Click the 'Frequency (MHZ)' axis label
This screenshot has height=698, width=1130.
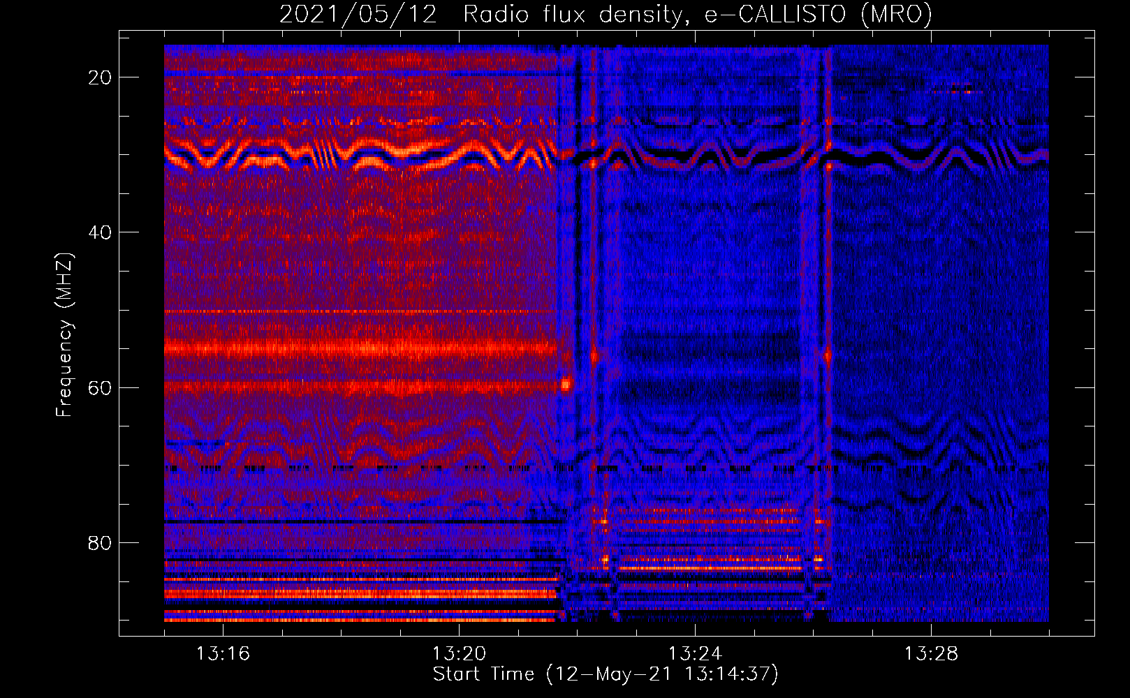[x=64, y=335]
